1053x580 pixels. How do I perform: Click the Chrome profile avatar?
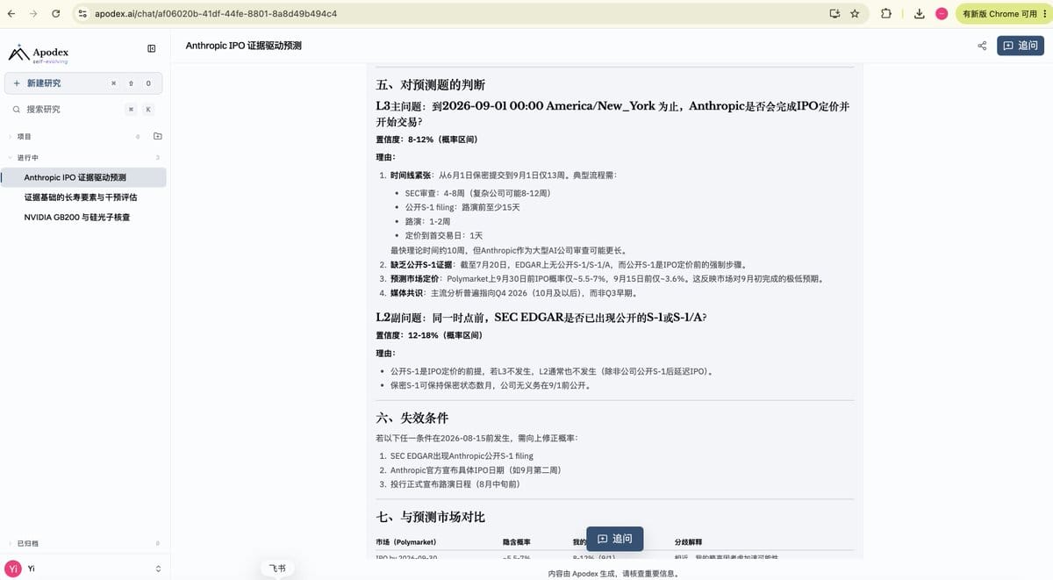click(x=942, y=14)
